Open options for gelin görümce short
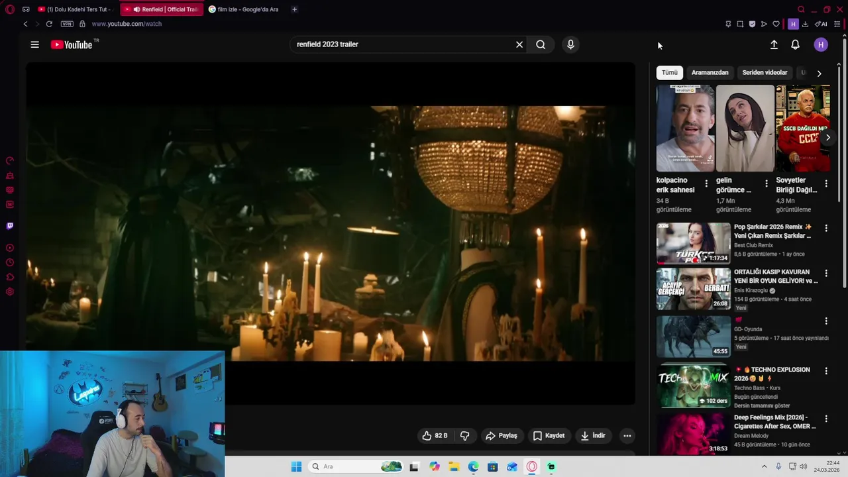Viewport: 848px width, 477px height. pyautogui.click(x=767, y=184)
